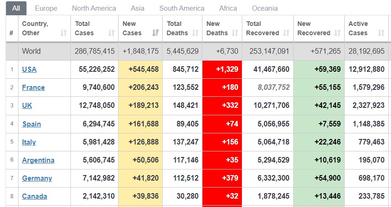Switch to the North America tab
This screenshot has width=391, height=207.
[x=94, y=8]
